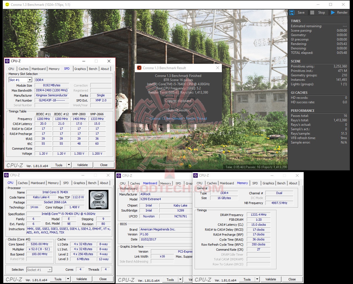The width and height of the screenshot is (353, 284).
Task: Open Corona 1.3 Benchmark Forum Thread link
Action: coord(178,119)
